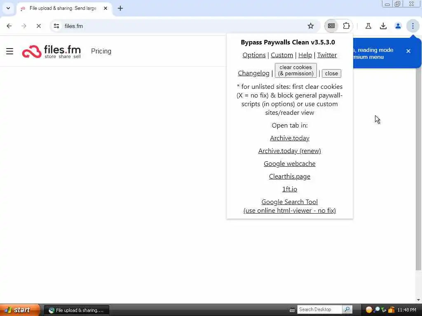The width and height of the screenshot is (422, 316).
Task: Open tab in Archive.today
Action: 290,138
